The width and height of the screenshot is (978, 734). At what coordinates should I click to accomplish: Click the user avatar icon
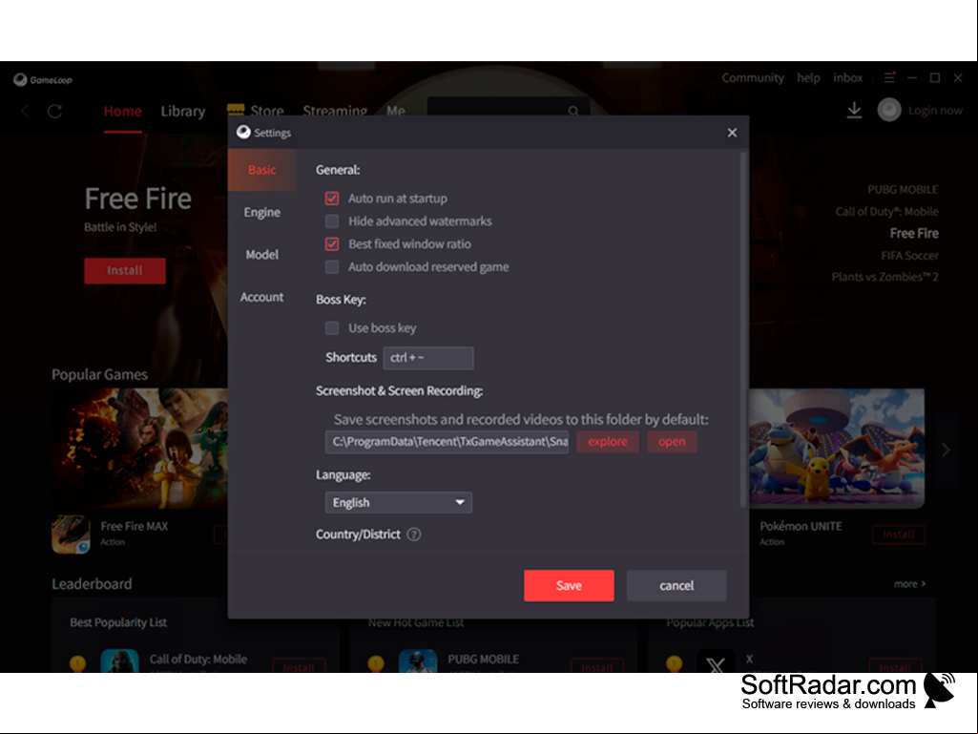pos(889,110)
